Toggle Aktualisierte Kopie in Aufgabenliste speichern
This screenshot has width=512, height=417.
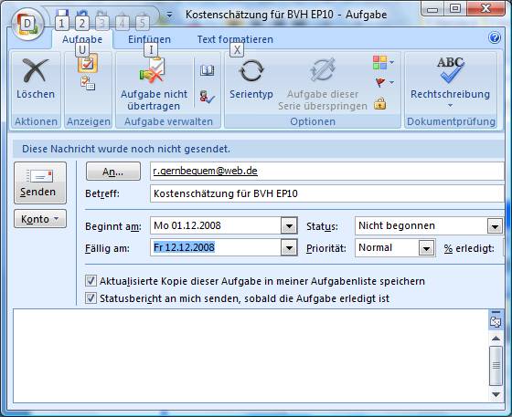point(91,281)
